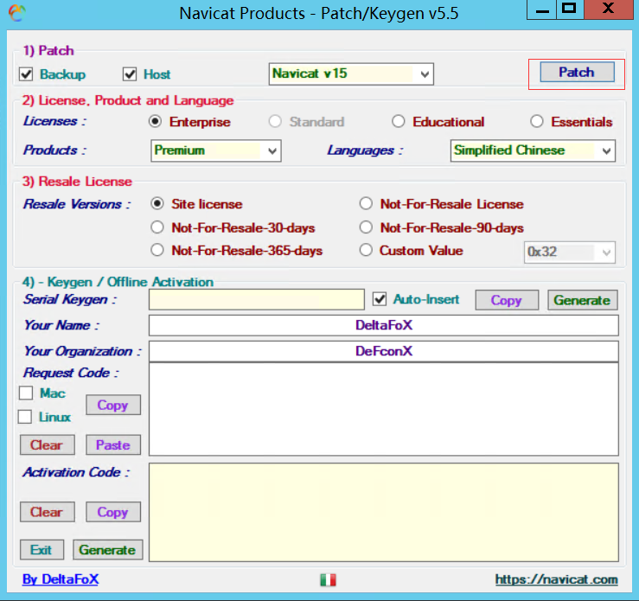Click the Your Organization field with DeFconX
The height and width of the screenshot is (601, 639).
pos(384,351)
